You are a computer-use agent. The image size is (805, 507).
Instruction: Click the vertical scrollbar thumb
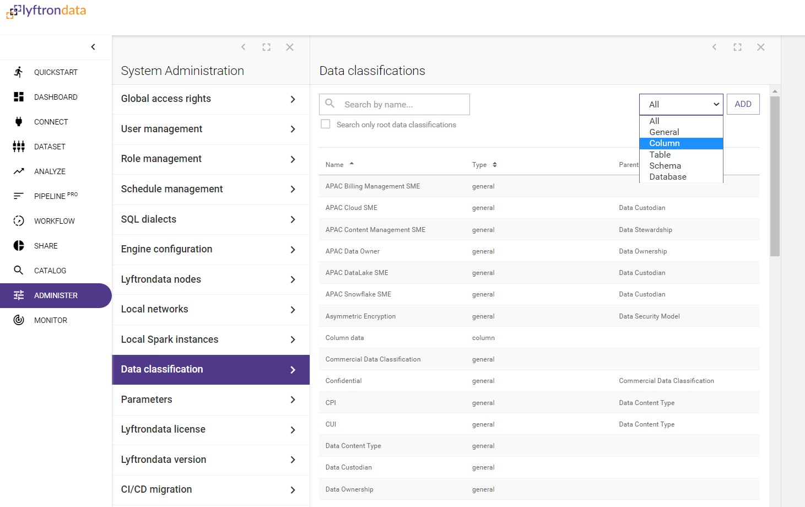click(775, 176)
